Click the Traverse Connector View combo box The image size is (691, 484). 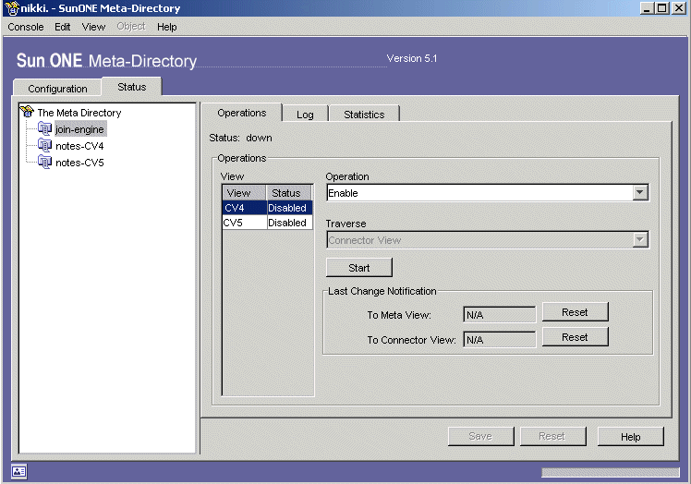pyautogui.click(x=488, y=240)
